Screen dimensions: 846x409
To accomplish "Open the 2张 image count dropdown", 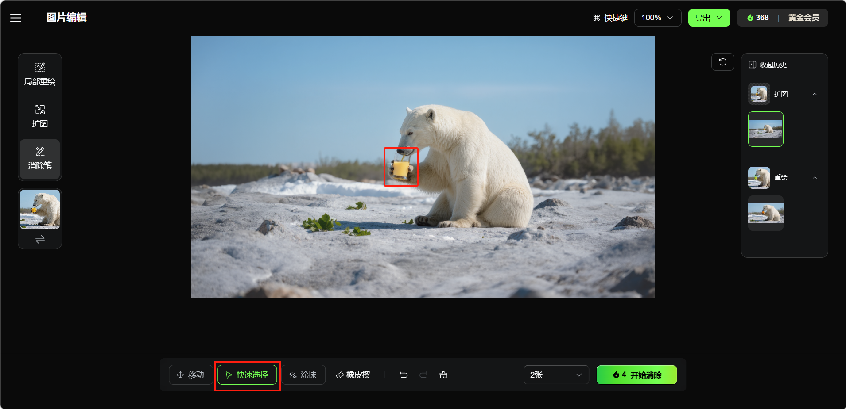I will tap(556, 375).
